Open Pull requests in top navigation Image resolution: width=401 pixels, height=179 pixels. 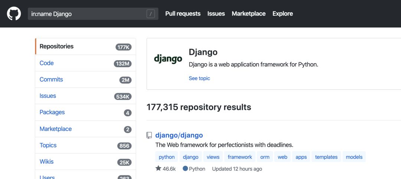click(183, 13)
